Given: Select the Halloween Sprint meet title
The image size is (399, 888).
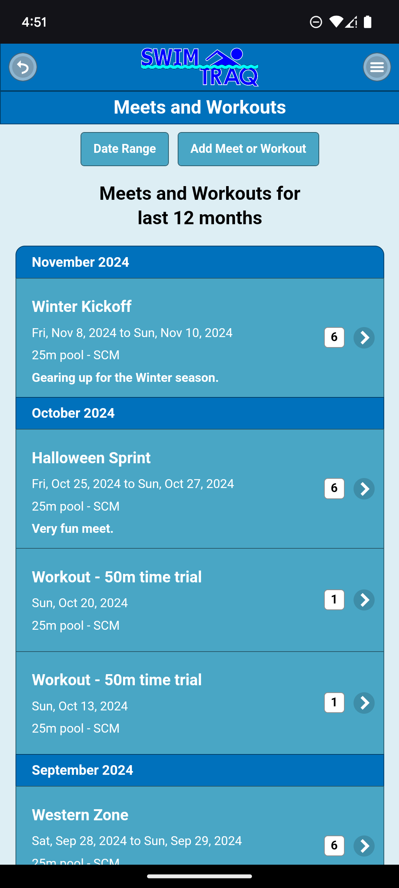Looking at the screenshot, I should (x=91, y=458).
